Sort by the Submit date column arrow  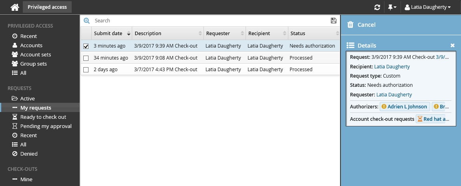point(129,34)
